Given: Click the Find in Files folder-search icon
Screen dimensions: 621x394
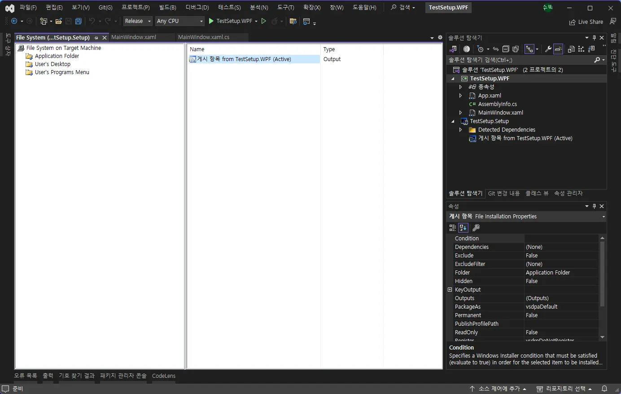Looking at the screenshot, I should click(293, 21).
